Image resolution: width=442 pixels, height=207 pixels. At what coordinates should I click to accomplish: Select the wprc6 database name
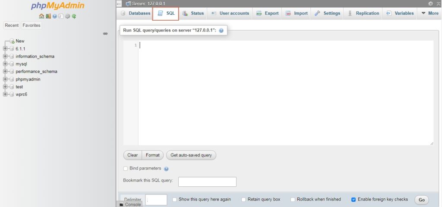(22, 94)
